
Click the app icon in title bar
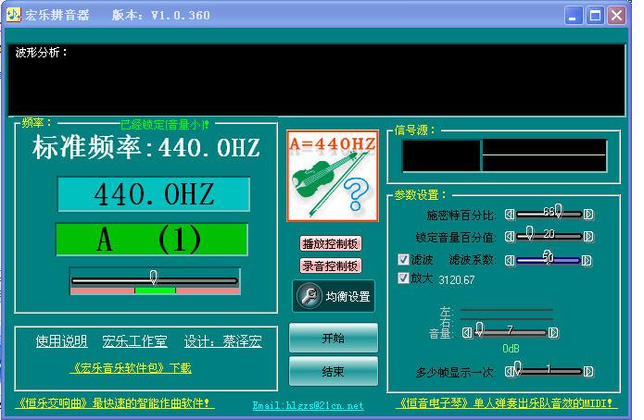click(13, 15)
